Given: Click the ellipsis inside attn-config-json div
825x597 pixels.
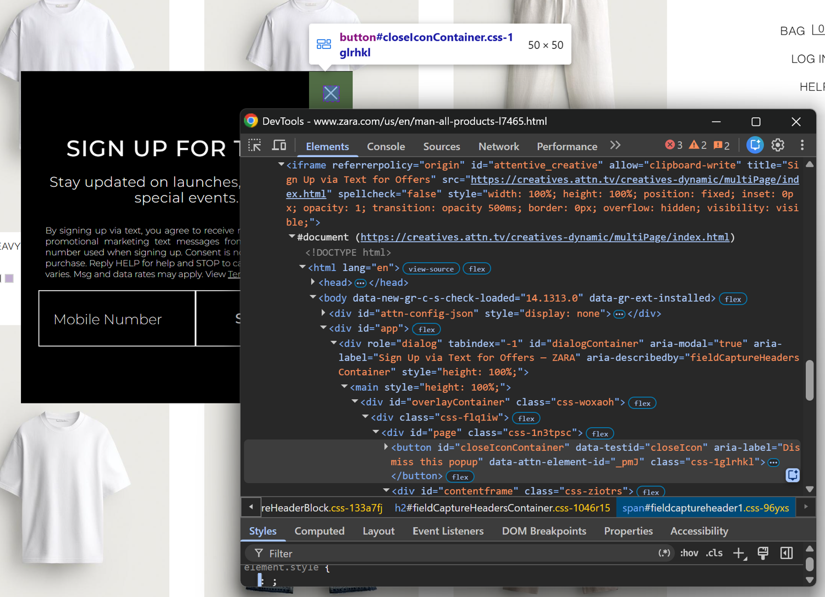Looking at the screenshot, I should coord(619,314).
